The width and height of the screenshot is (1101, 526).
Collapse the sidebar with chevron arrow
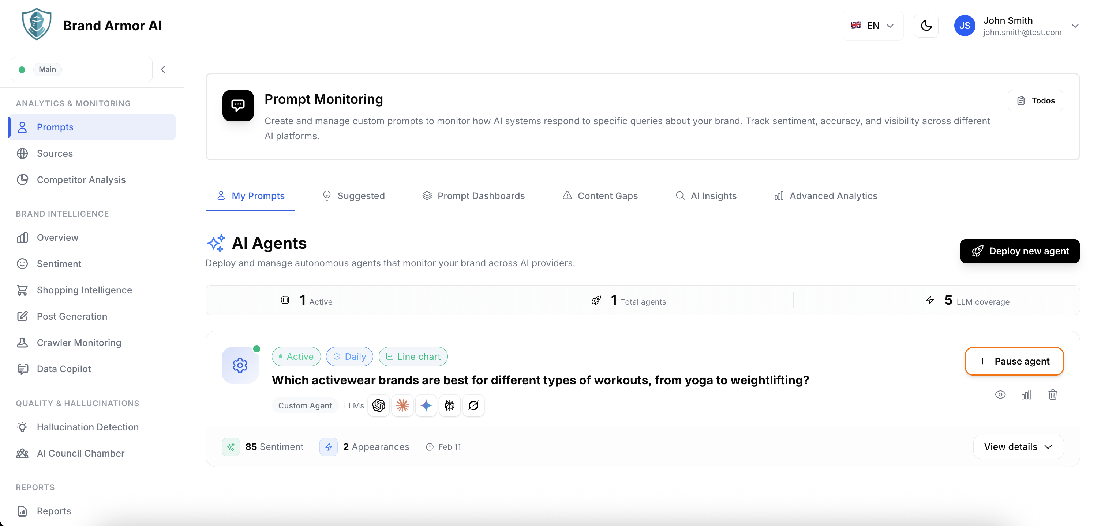[x=163, y=69]
